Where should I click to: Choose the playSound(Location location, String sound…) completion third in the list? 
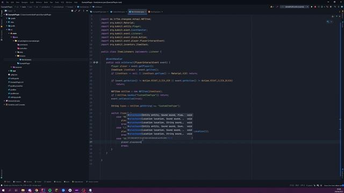click(x=160, y=123)
